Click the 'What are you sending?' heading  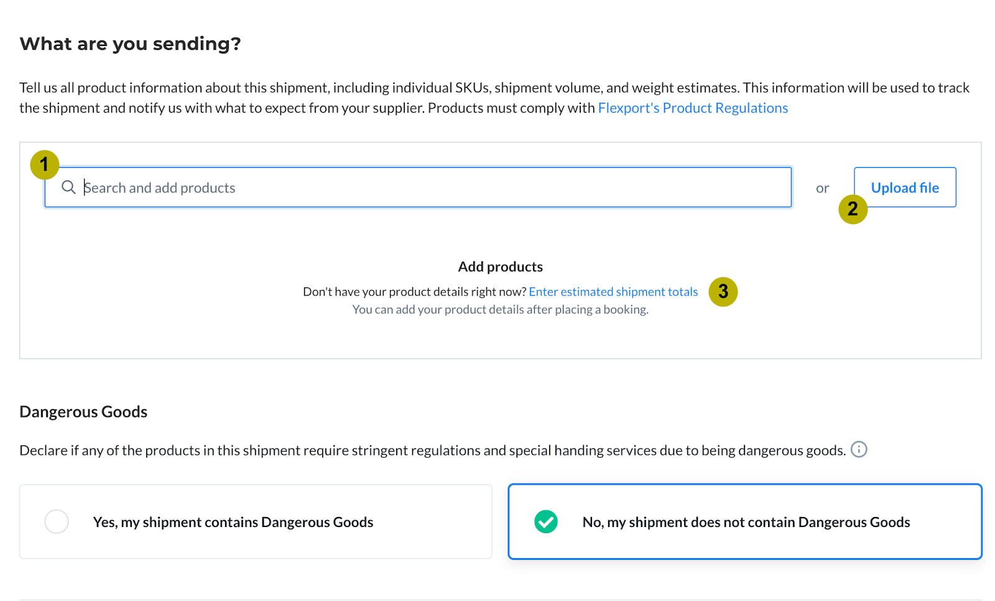(130, 44)
